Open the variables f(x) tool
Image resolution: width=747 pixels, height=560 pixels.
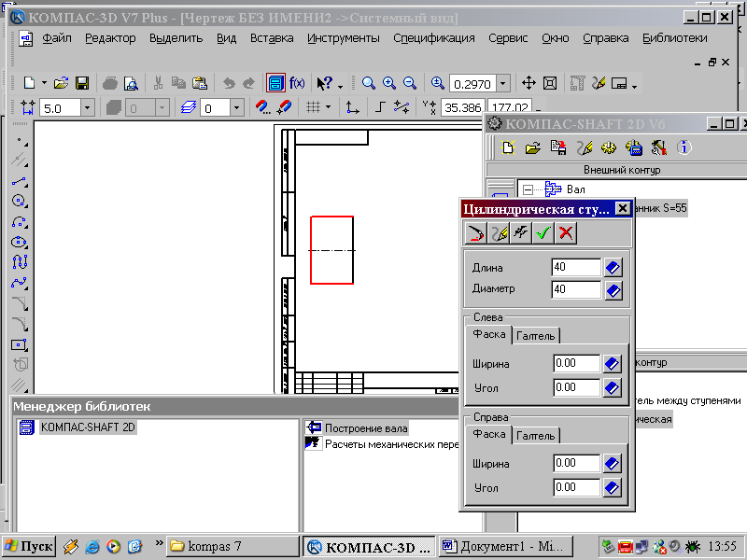[297, 83]
